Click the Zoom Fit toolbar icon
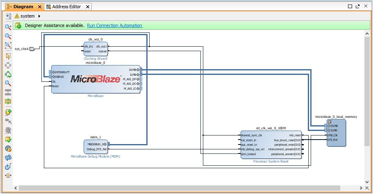 [8, 45]
